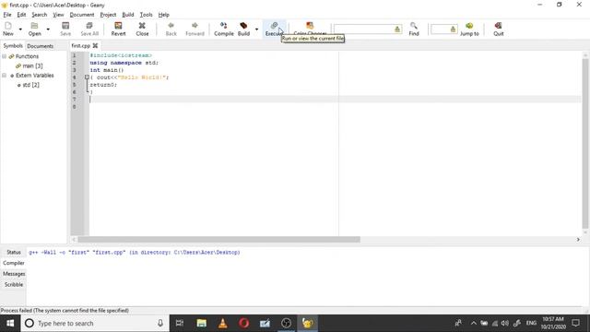Click the volume icon in system tray
The height and width of the screenshot is (332, 590).
505,323
